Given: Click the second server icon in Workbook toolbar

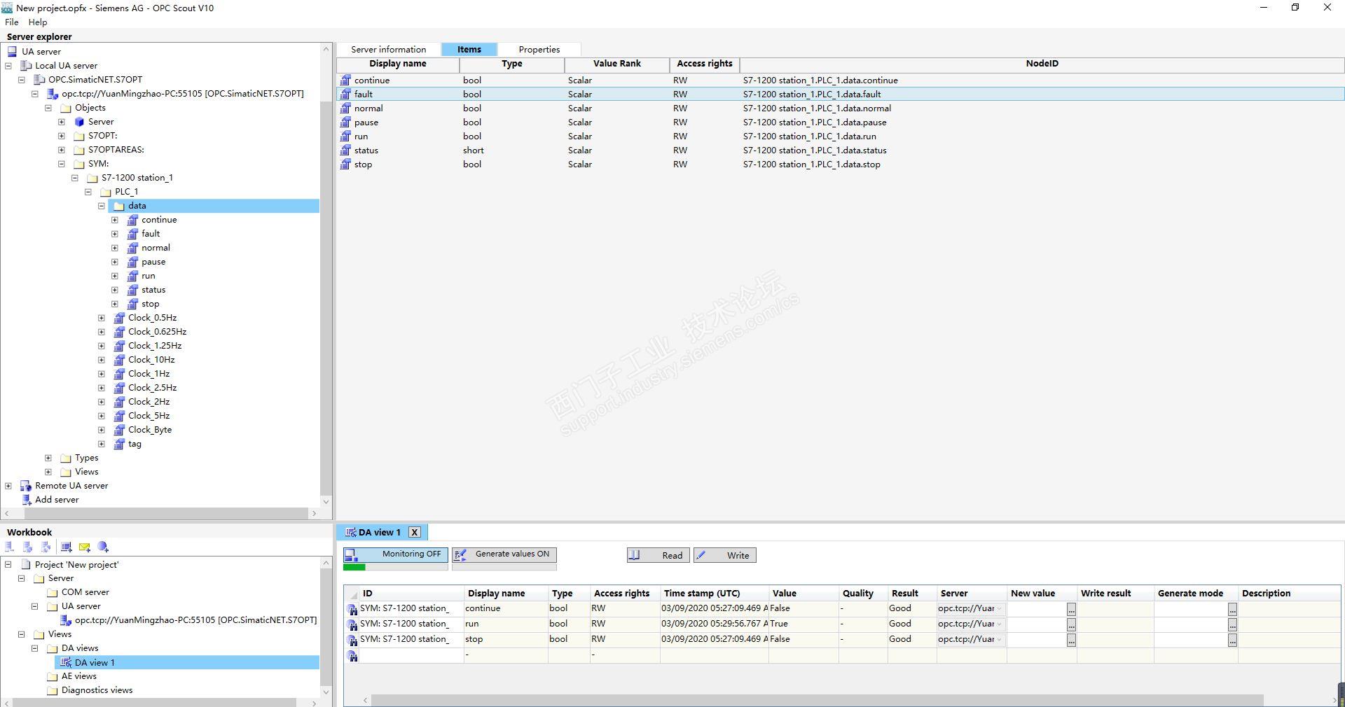Looking at the screenshot, I should point(28,547).
